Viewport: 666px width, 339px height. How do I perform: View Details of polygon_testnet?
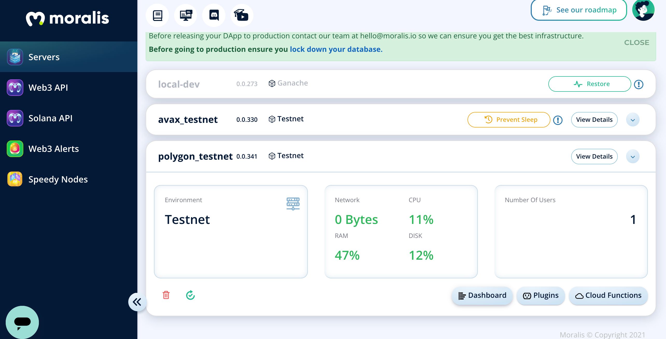point(594,157)
